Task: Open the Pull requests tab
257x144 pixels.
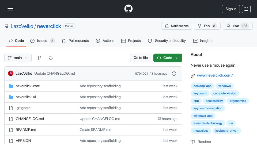Action: coord(75,41)
